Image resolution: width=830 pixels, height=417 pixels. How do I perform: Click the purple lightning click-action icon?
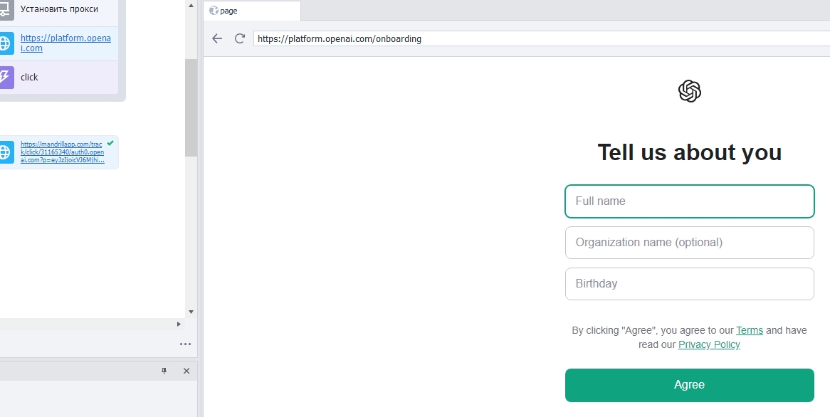(x=5, y=77)
